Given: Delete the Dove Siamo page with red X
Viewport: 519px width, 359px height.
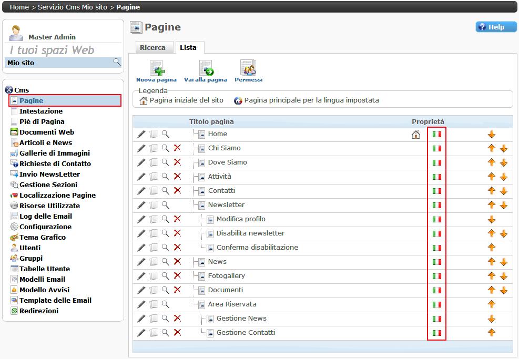Looking at the screenshot, I should pos(177,162).
